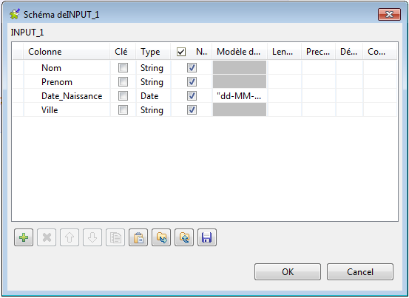
Task: Click the folder icon with upward arrow
Action: pyautogui.click(x=184, y=237)
